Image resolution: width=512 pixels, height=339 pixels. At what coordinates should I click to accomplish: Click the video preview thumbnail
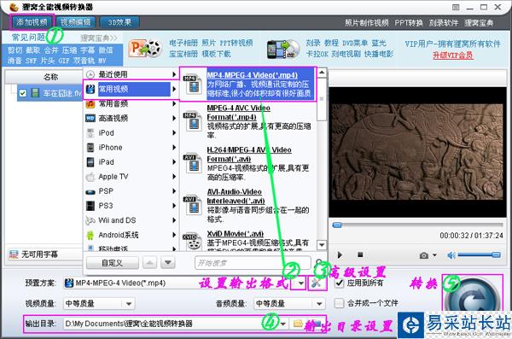point(417,152)
